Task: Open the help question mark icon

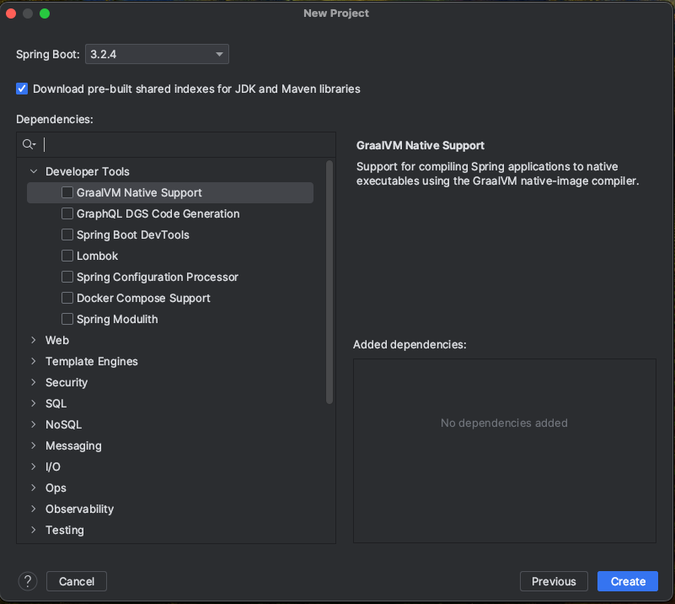Action: (28, 581)
